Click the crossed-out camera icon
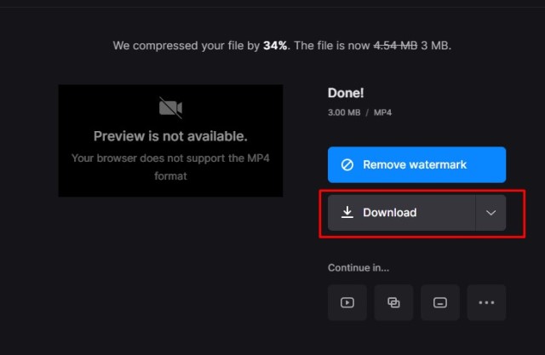The height and width of the screenshot is (355, 545). (x=170, y=108)
